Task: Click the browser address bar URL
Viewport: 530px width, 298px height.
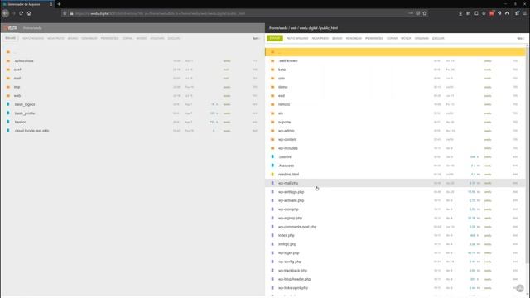Action: coord(160,13)
